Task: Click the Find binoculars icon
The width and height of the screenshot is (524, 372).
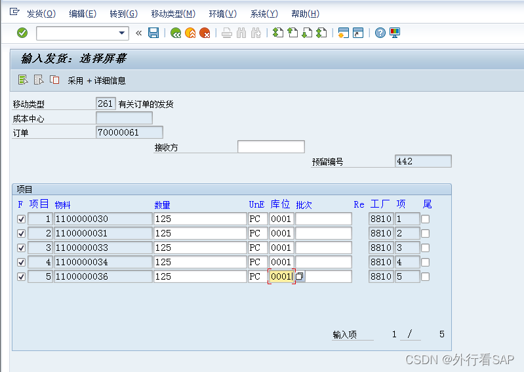Action: pyautogui.click(x=241, y=33)
